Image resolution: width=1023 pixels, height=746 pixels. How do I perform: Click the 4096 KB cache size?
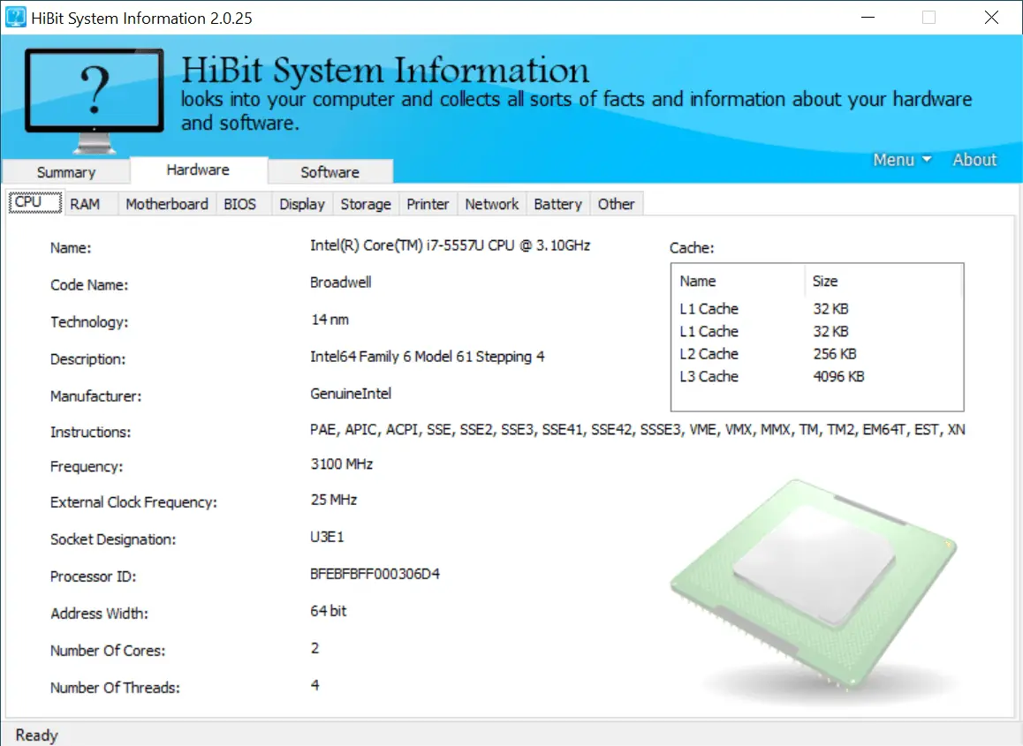838,377
